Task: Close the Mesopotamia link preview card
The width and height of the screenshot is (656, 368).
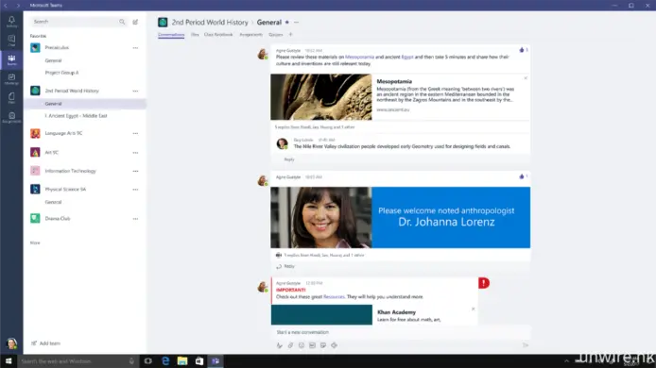Action: coord(526,78)
